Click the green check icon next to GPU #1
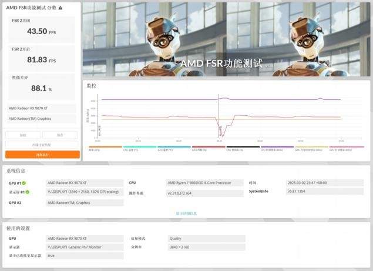The width and height of the screenshot is (373, 271). [x=23, y=183]
